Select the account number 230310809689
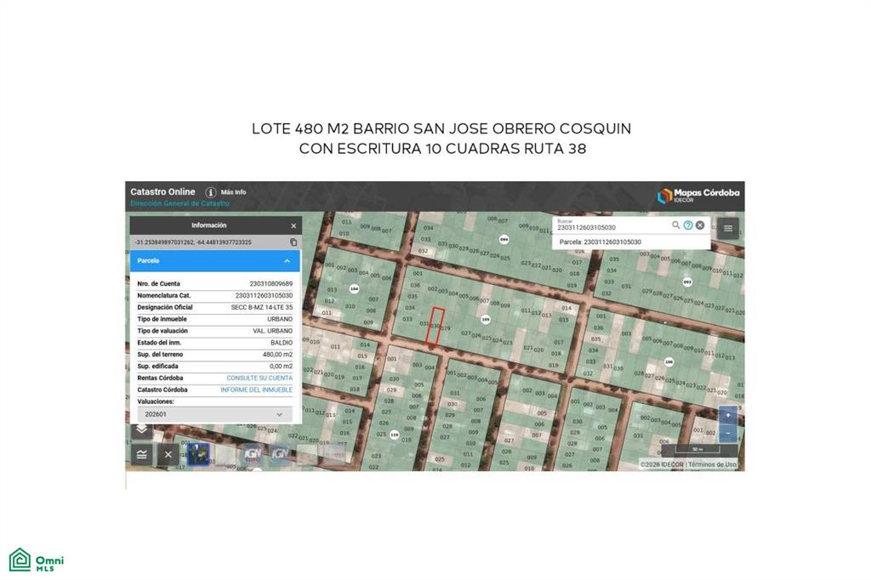Screen dimensions: 871x580 click(271, 284)
